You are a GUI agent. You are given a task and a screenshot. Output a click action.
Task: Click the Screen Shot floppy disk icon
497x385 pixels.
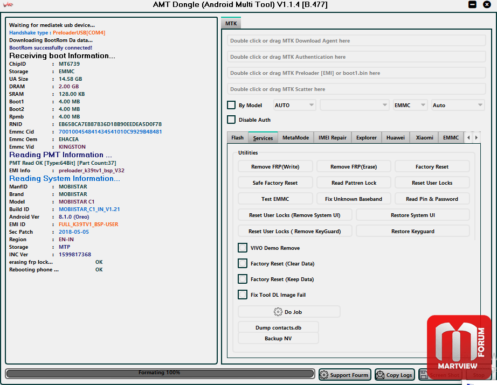424,375
